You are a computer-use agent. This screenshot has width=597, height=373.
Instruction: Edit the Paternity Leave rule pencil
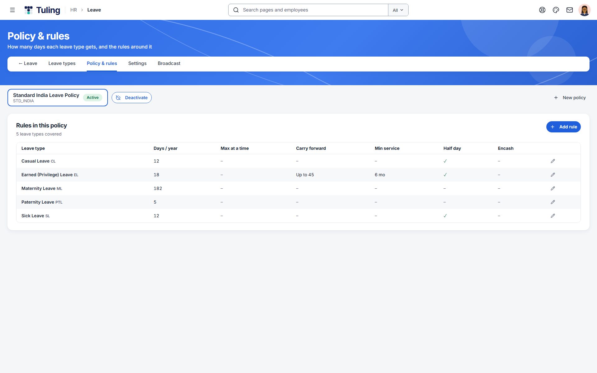tap(553, 202)
